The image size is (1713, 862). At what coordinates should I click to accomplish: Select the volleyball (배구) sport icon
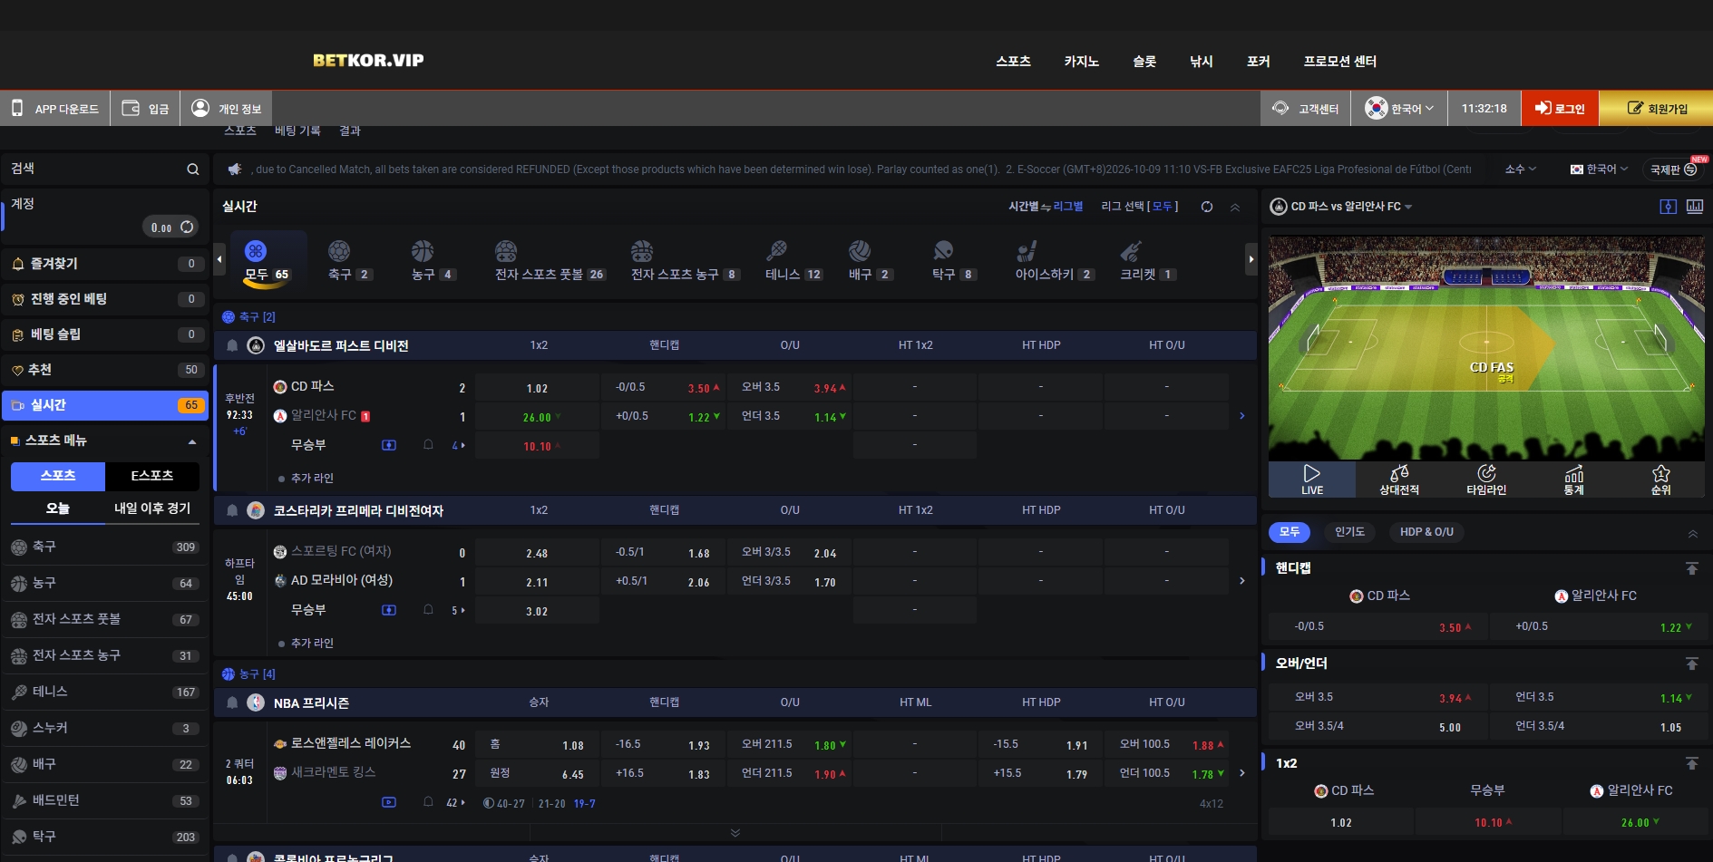pos(860,251)
